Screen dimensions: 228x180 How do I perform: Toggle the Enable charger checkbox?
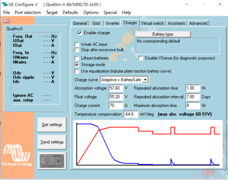79,33
